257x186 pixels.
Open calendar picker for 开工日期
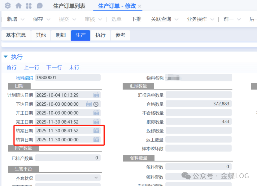(x=96, y=113)
